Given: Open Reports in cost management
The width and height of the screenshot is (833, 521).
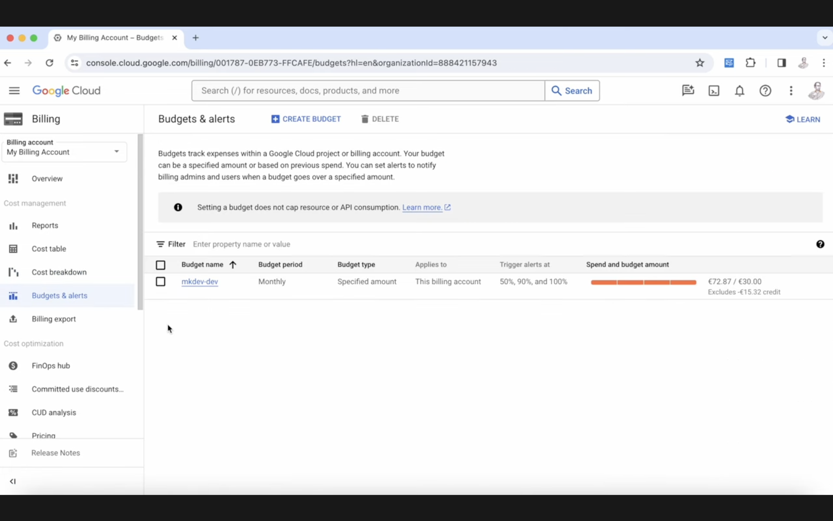Looking at the screenshot, I should tap(44, 225).
